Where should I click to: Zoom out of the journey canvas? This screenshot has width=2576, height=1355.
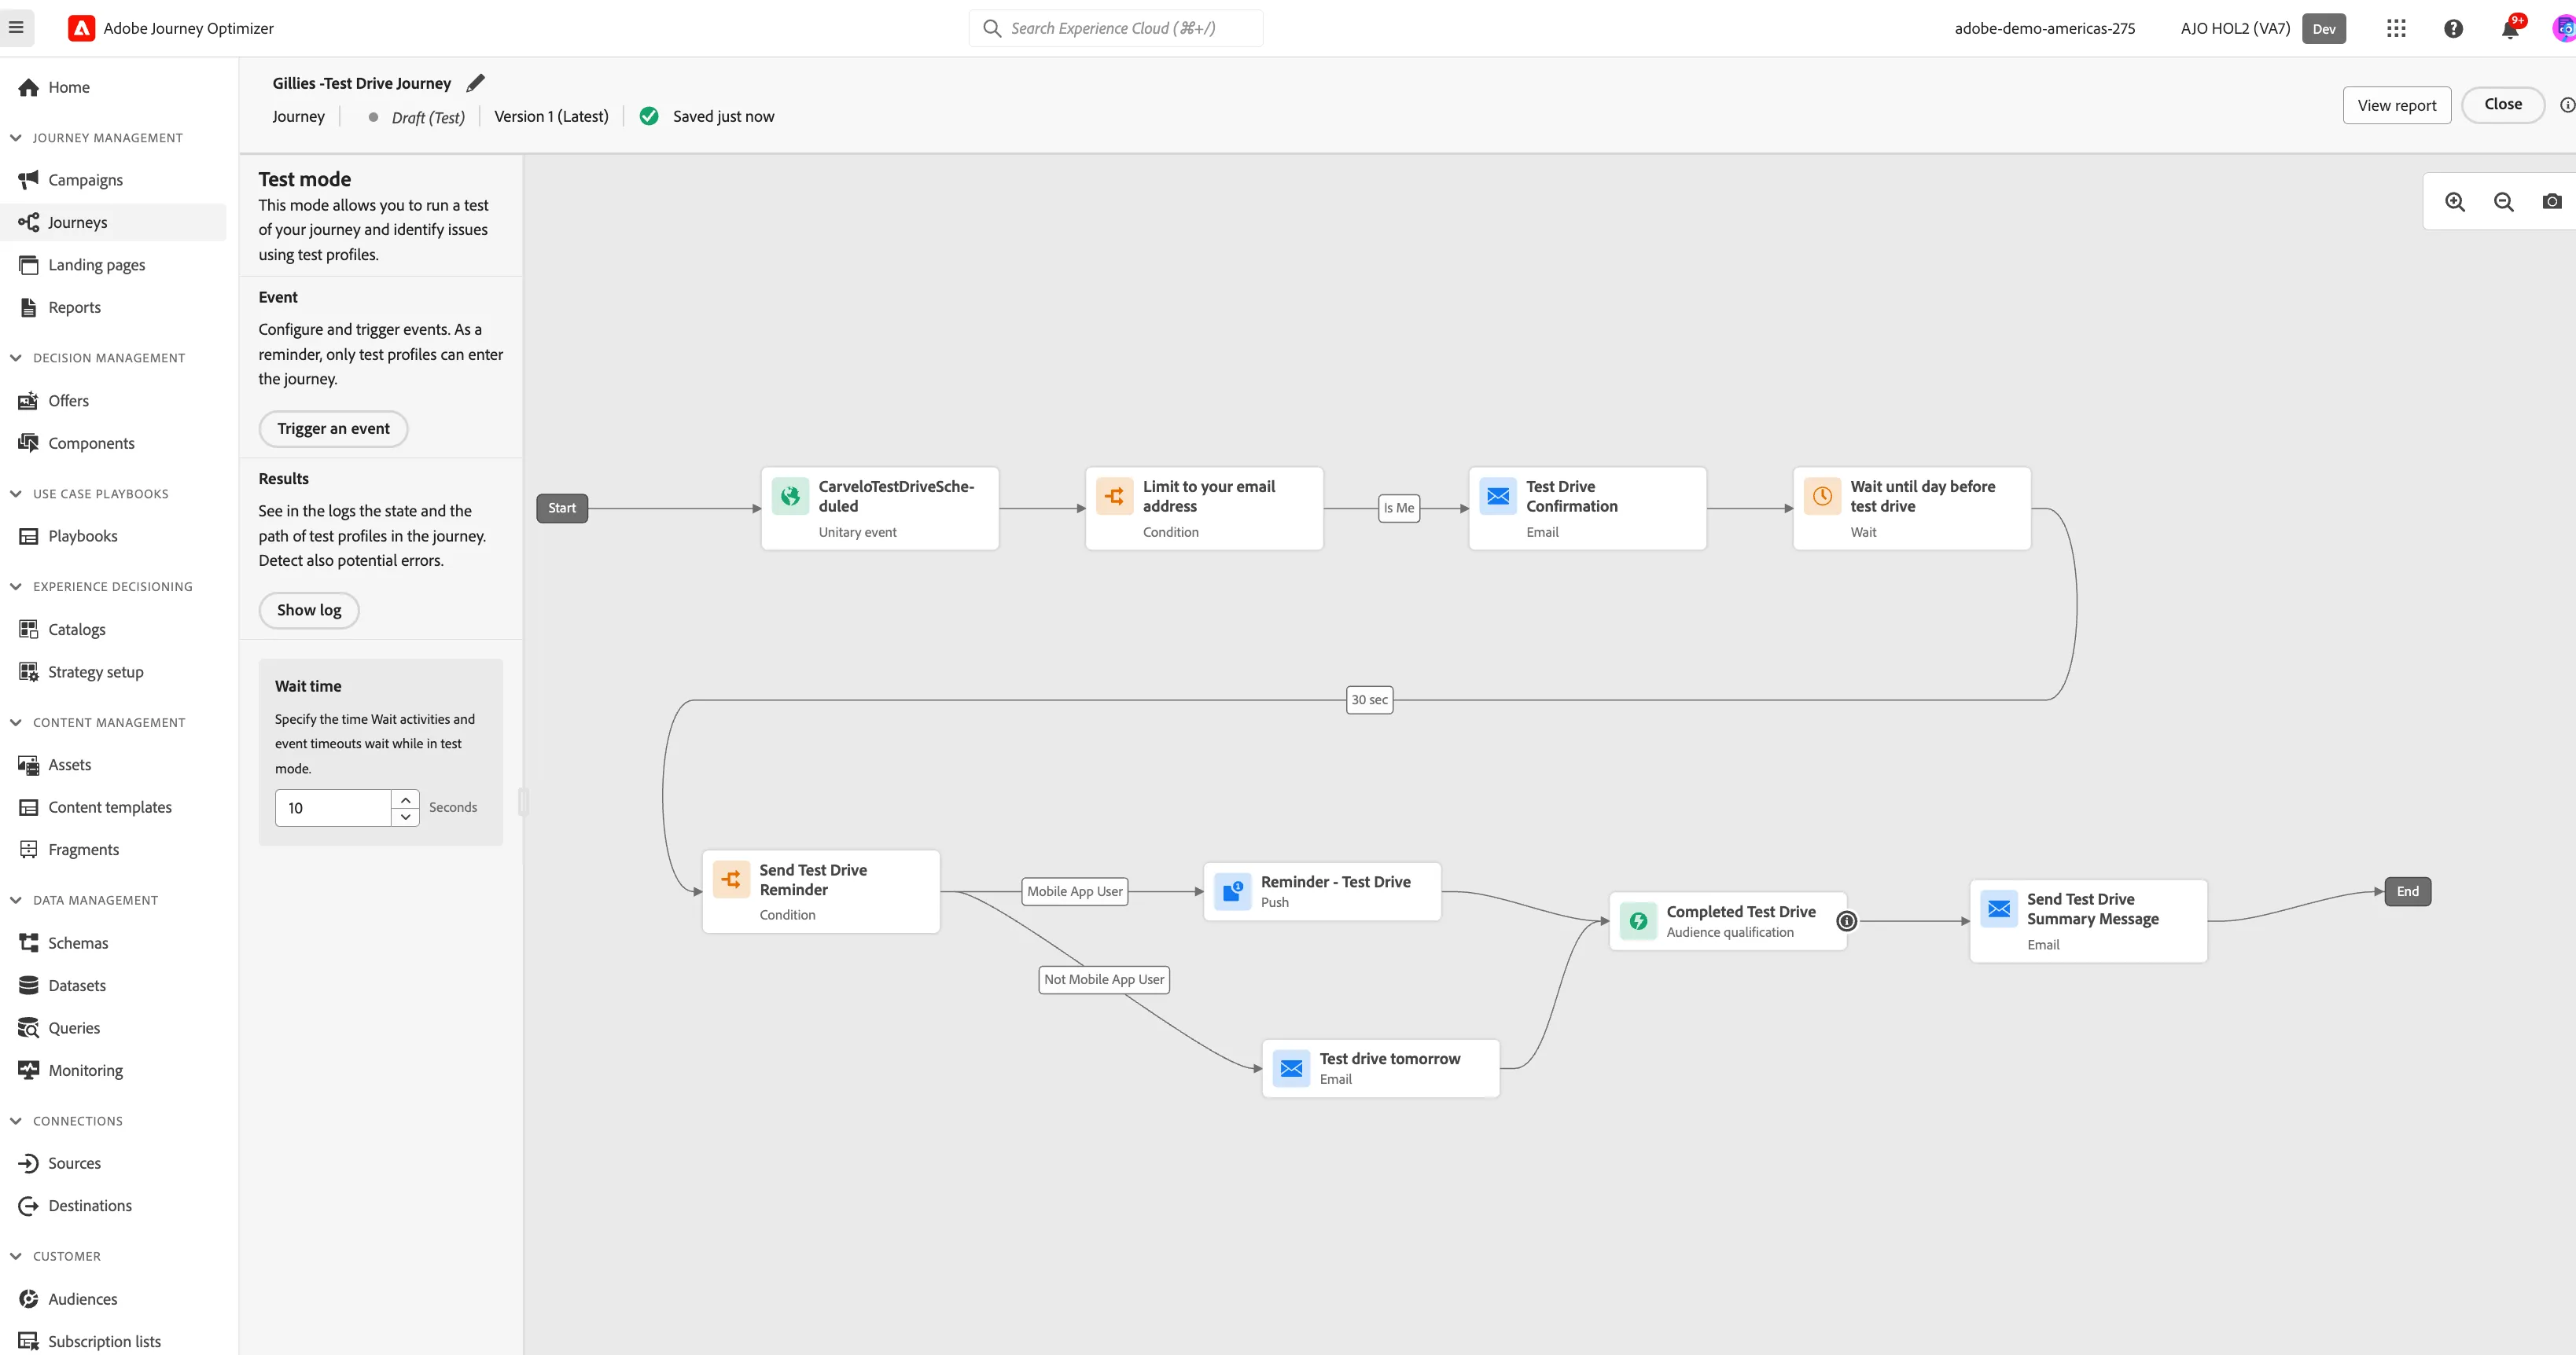[x=2504, y=202]
